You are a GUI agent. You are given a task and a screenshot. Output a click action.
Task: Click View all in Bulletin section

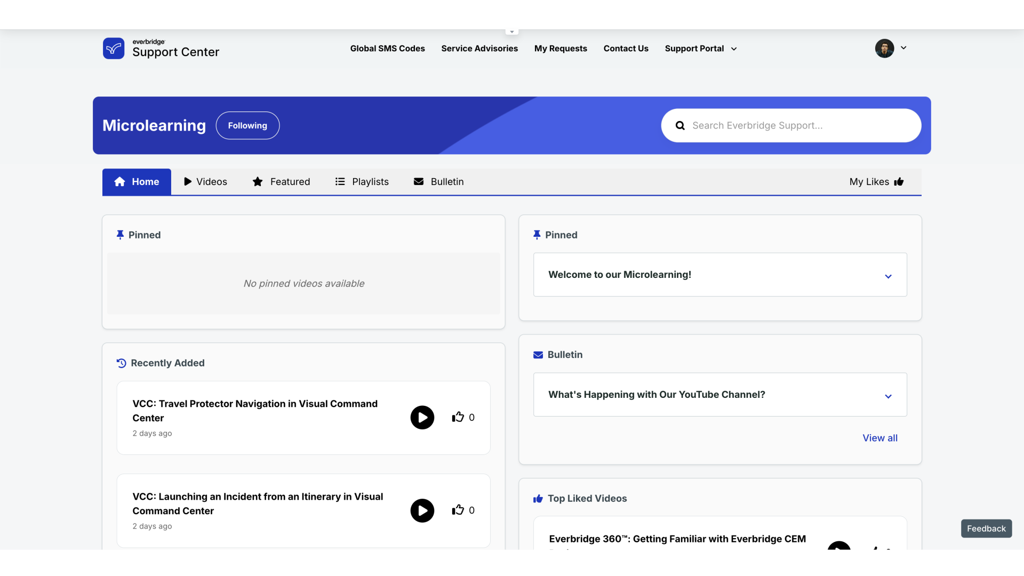click(880, 437)
